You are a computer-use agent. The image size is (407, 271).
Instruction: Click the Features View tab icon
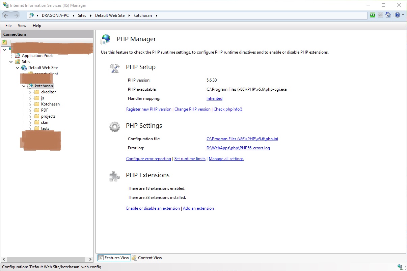pyautogui.click(x=101, y=258)
